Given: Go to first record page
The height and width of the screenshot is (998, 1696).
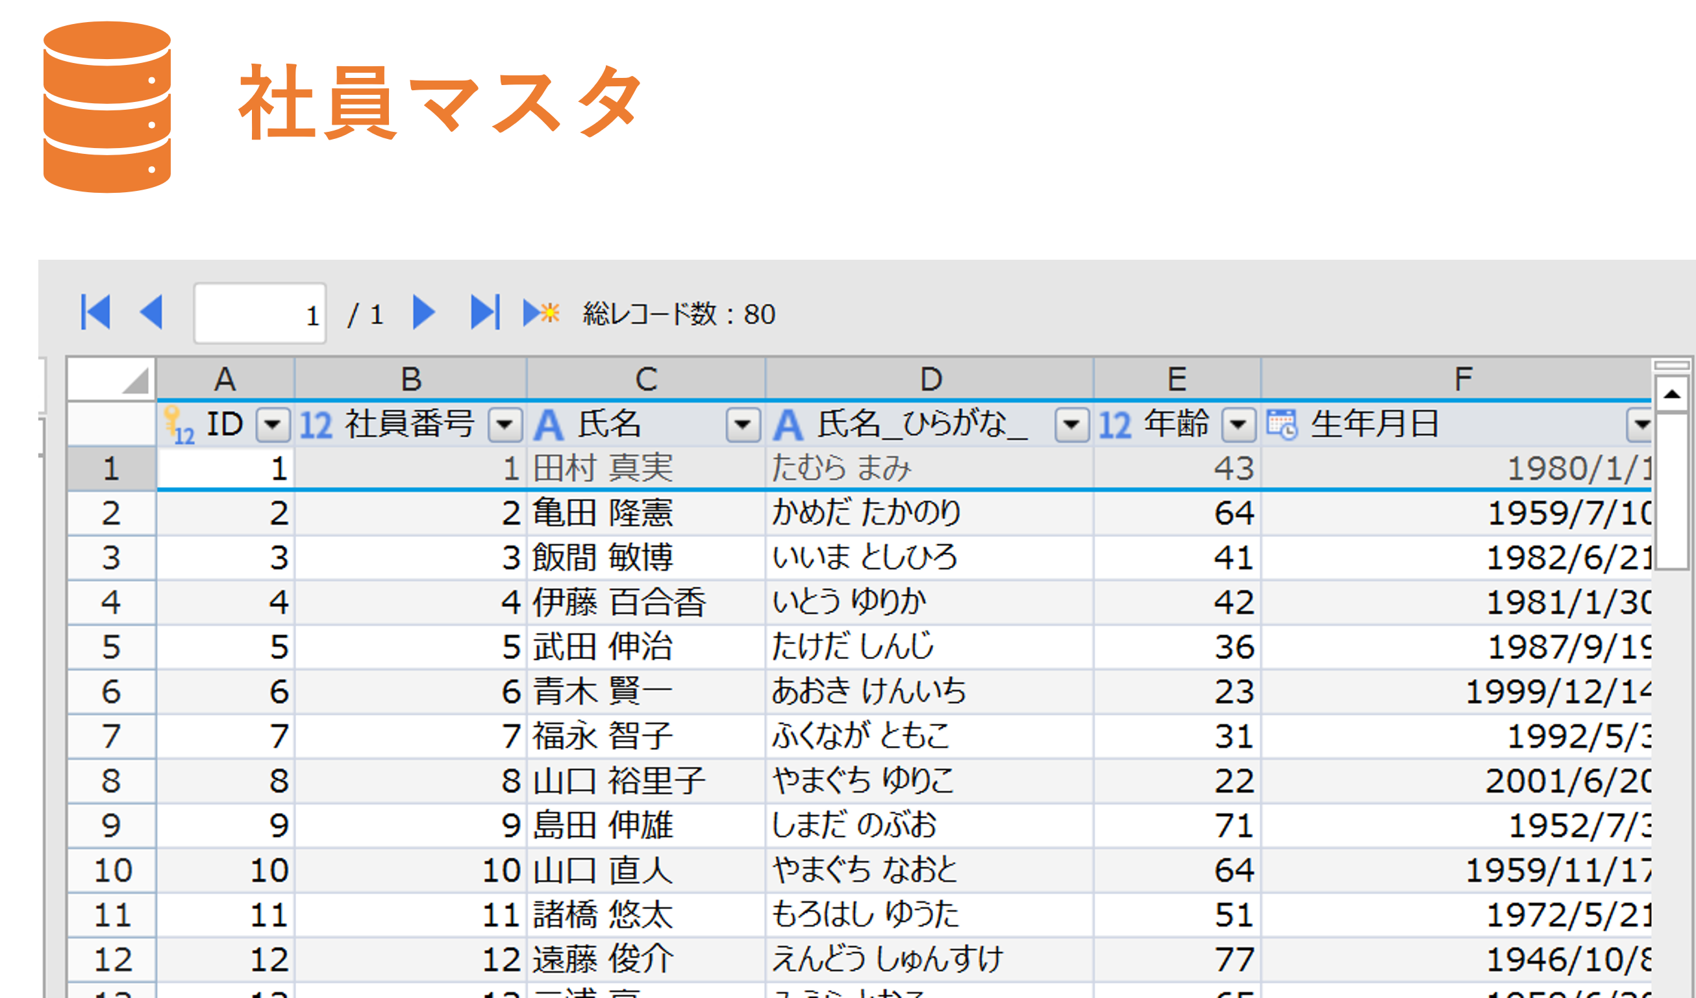Looking at the screenshot, I should [x=95, y=312].
